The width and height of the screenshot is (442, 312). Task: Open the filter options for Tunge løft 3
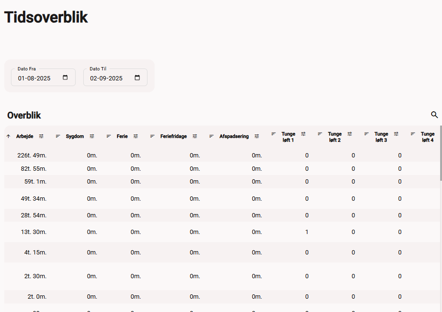point(396,134)
